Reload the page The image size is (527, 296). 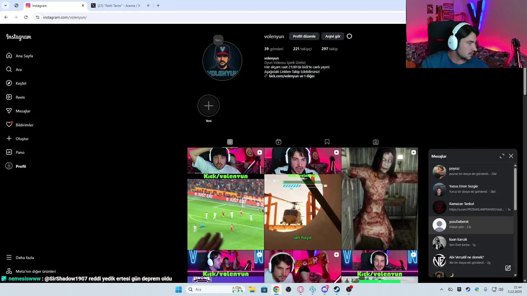(26, 17)
